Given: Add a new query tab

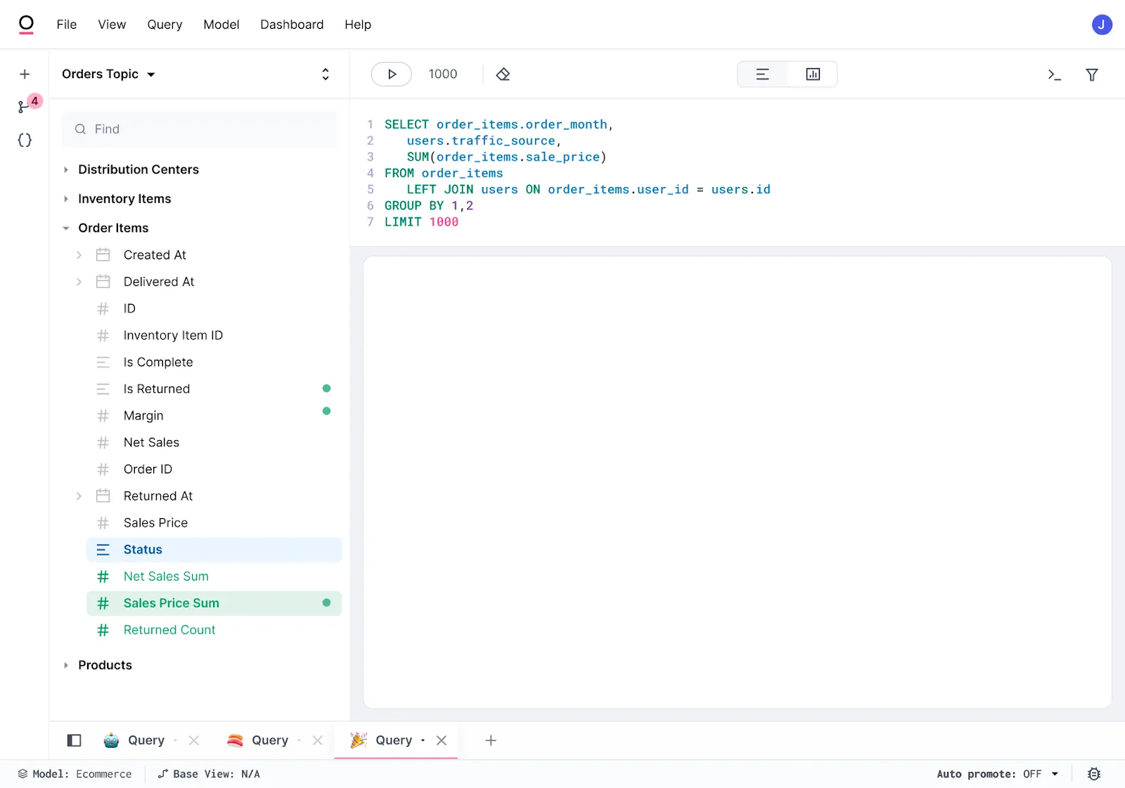Looking at the screenshot, I should coord(491,740).
